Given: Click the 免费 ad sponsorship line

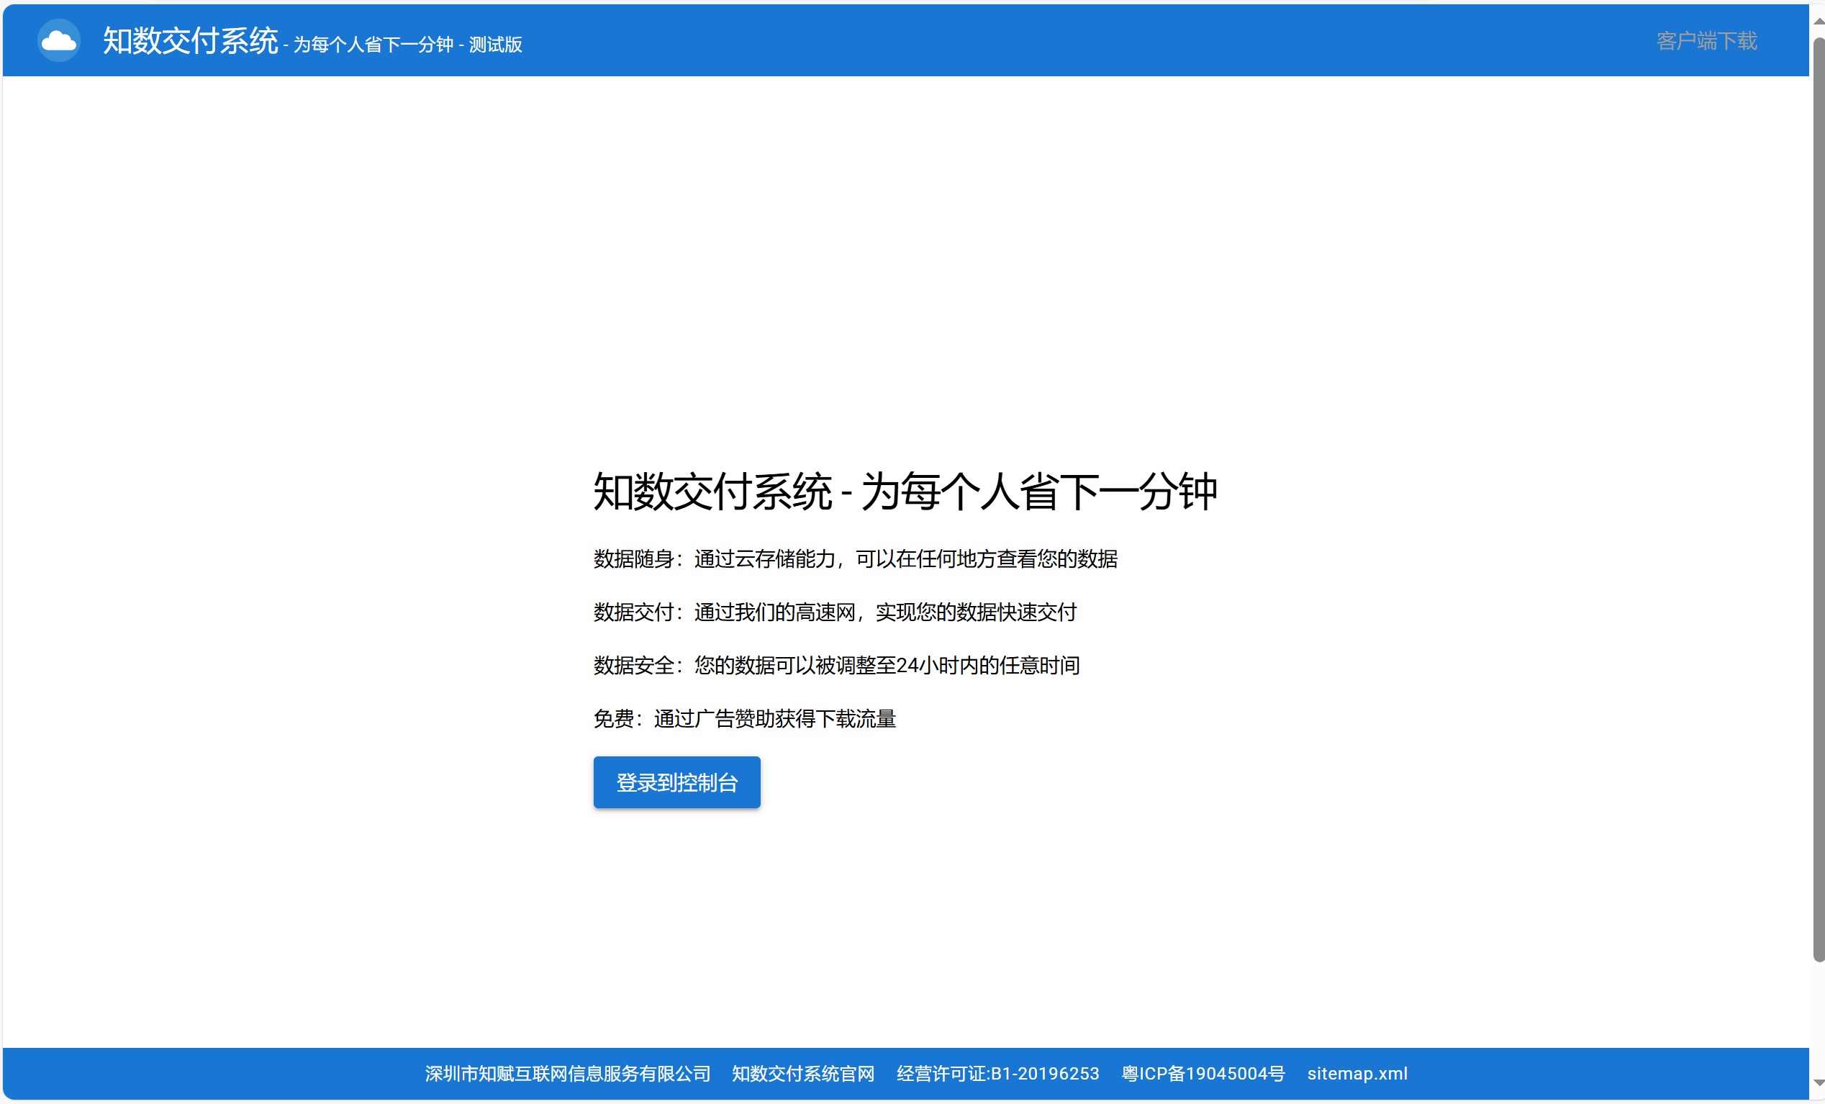Looking at the screenshot, I should coord(744,719).
